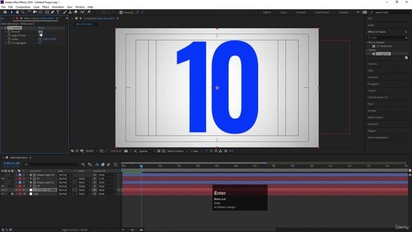The image size is (412, 232).
Task: Click the blue current time indicator playhead
Action: click(x=142, y=166)
